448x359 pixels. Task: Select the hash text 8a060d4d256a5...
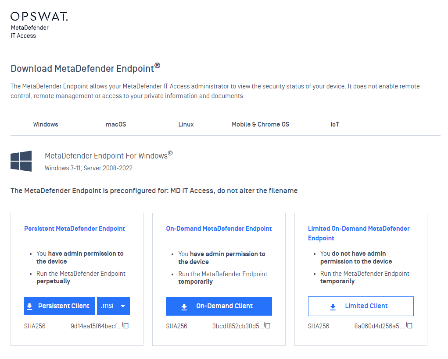pos(380,326)
